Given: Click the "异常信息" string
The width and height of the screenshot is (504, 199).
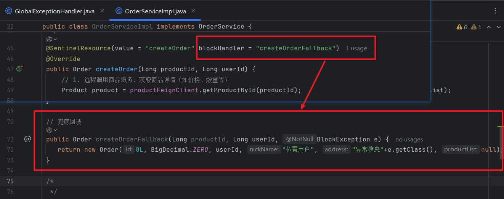Looking at the screenshot, I should [x=367, y=149].
